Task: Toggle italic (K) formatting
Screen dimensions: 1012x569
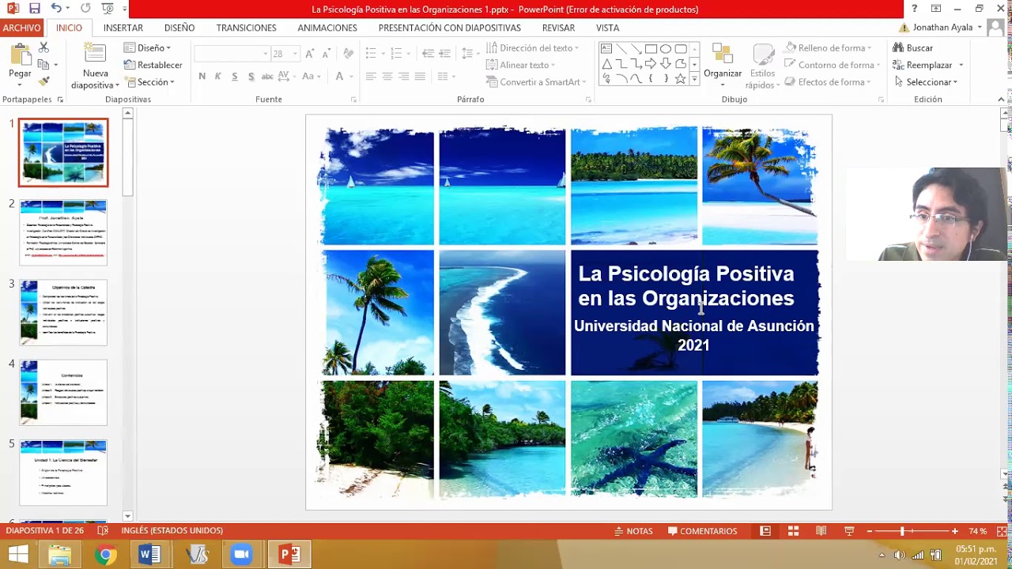Action: [218, 77]
